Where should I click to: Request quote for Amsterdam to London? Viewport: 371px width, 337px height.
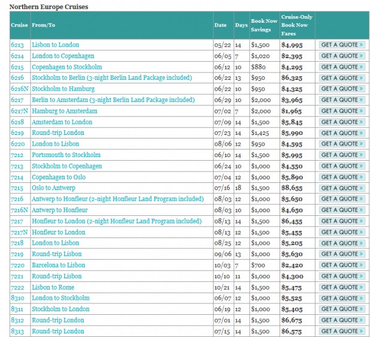tap(342, 122)
